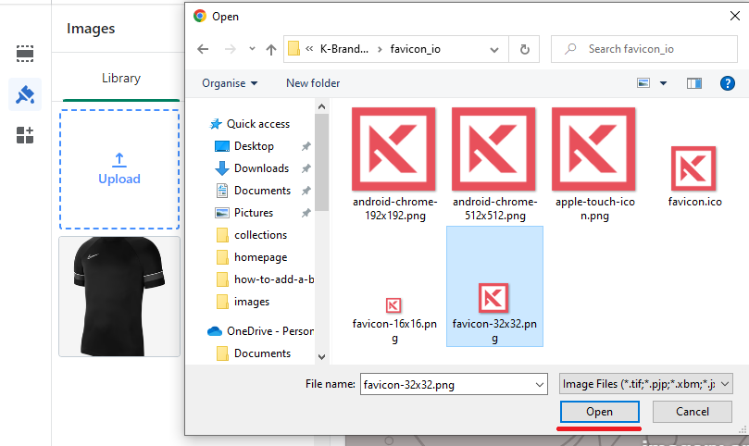Select android-chrome-192x192.png file
Viewport: 749px width, 446px height.
tap(394, 165)
